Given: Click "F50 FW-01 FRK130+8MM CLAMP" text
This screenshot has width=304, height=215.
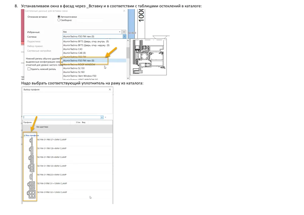Looking at the screenshot, I should point(52,166).
